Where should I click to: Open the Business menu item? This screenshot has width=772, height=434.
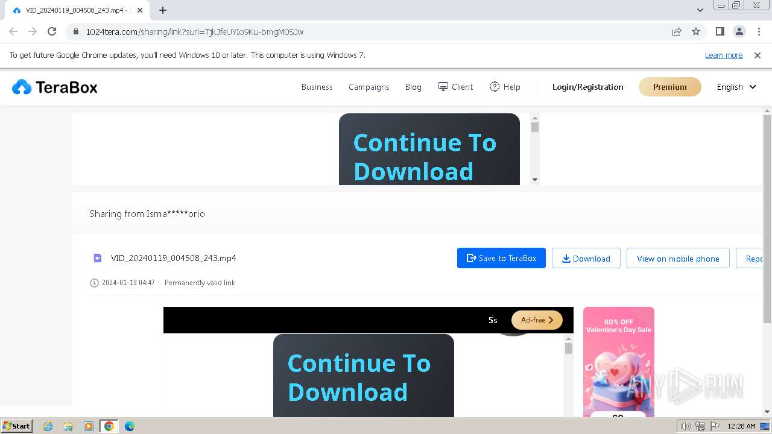point(317,87)
